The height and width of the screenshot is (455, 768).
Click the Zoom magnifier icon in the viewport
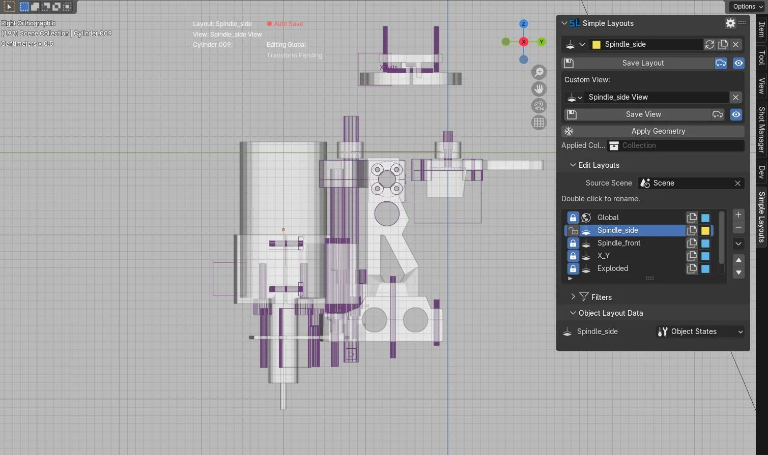point(538,72)
